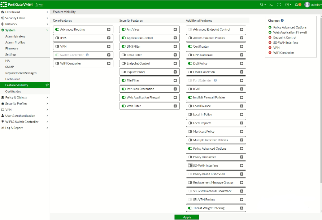The height and width of the screenshot is (220, 322).
Task: Click the plus icon on Threat Weight Tracking
Action: click(242, 208)
